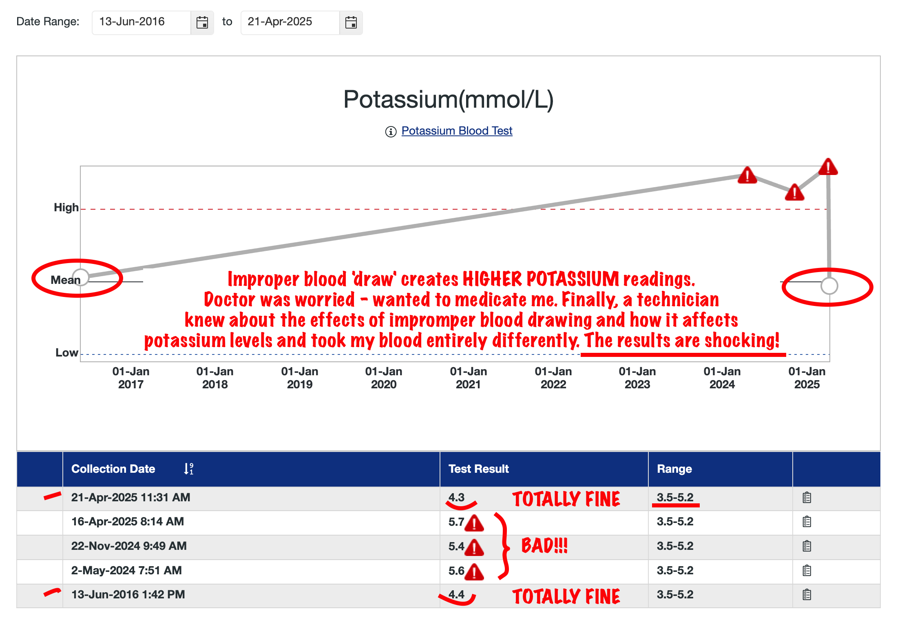Open report icon for 21-Apr-2025 result

807,498
